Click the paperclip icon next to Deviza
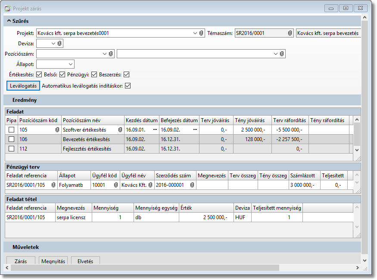Viewport: 377px width, 280px height. tap(60, 44)
